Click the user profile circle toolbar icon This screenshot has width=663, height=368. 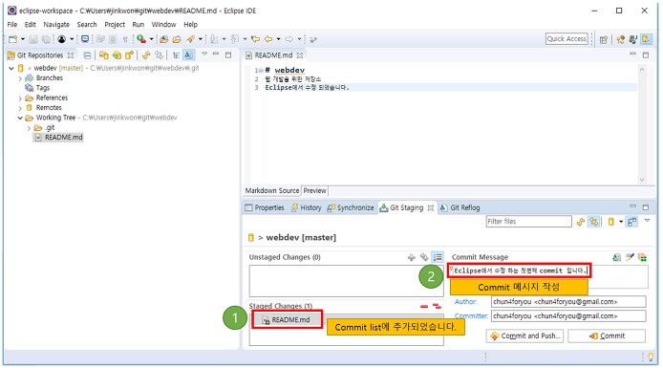(x=62, y=39)
